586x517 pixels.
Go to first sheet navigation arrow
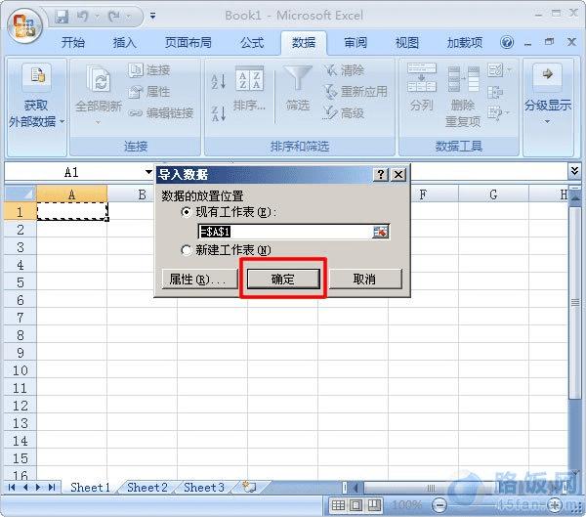(12, 487)
